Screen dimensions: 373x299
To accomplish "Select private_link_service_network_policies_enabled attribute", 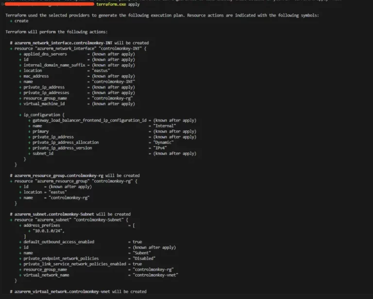I will coord(75,264).
